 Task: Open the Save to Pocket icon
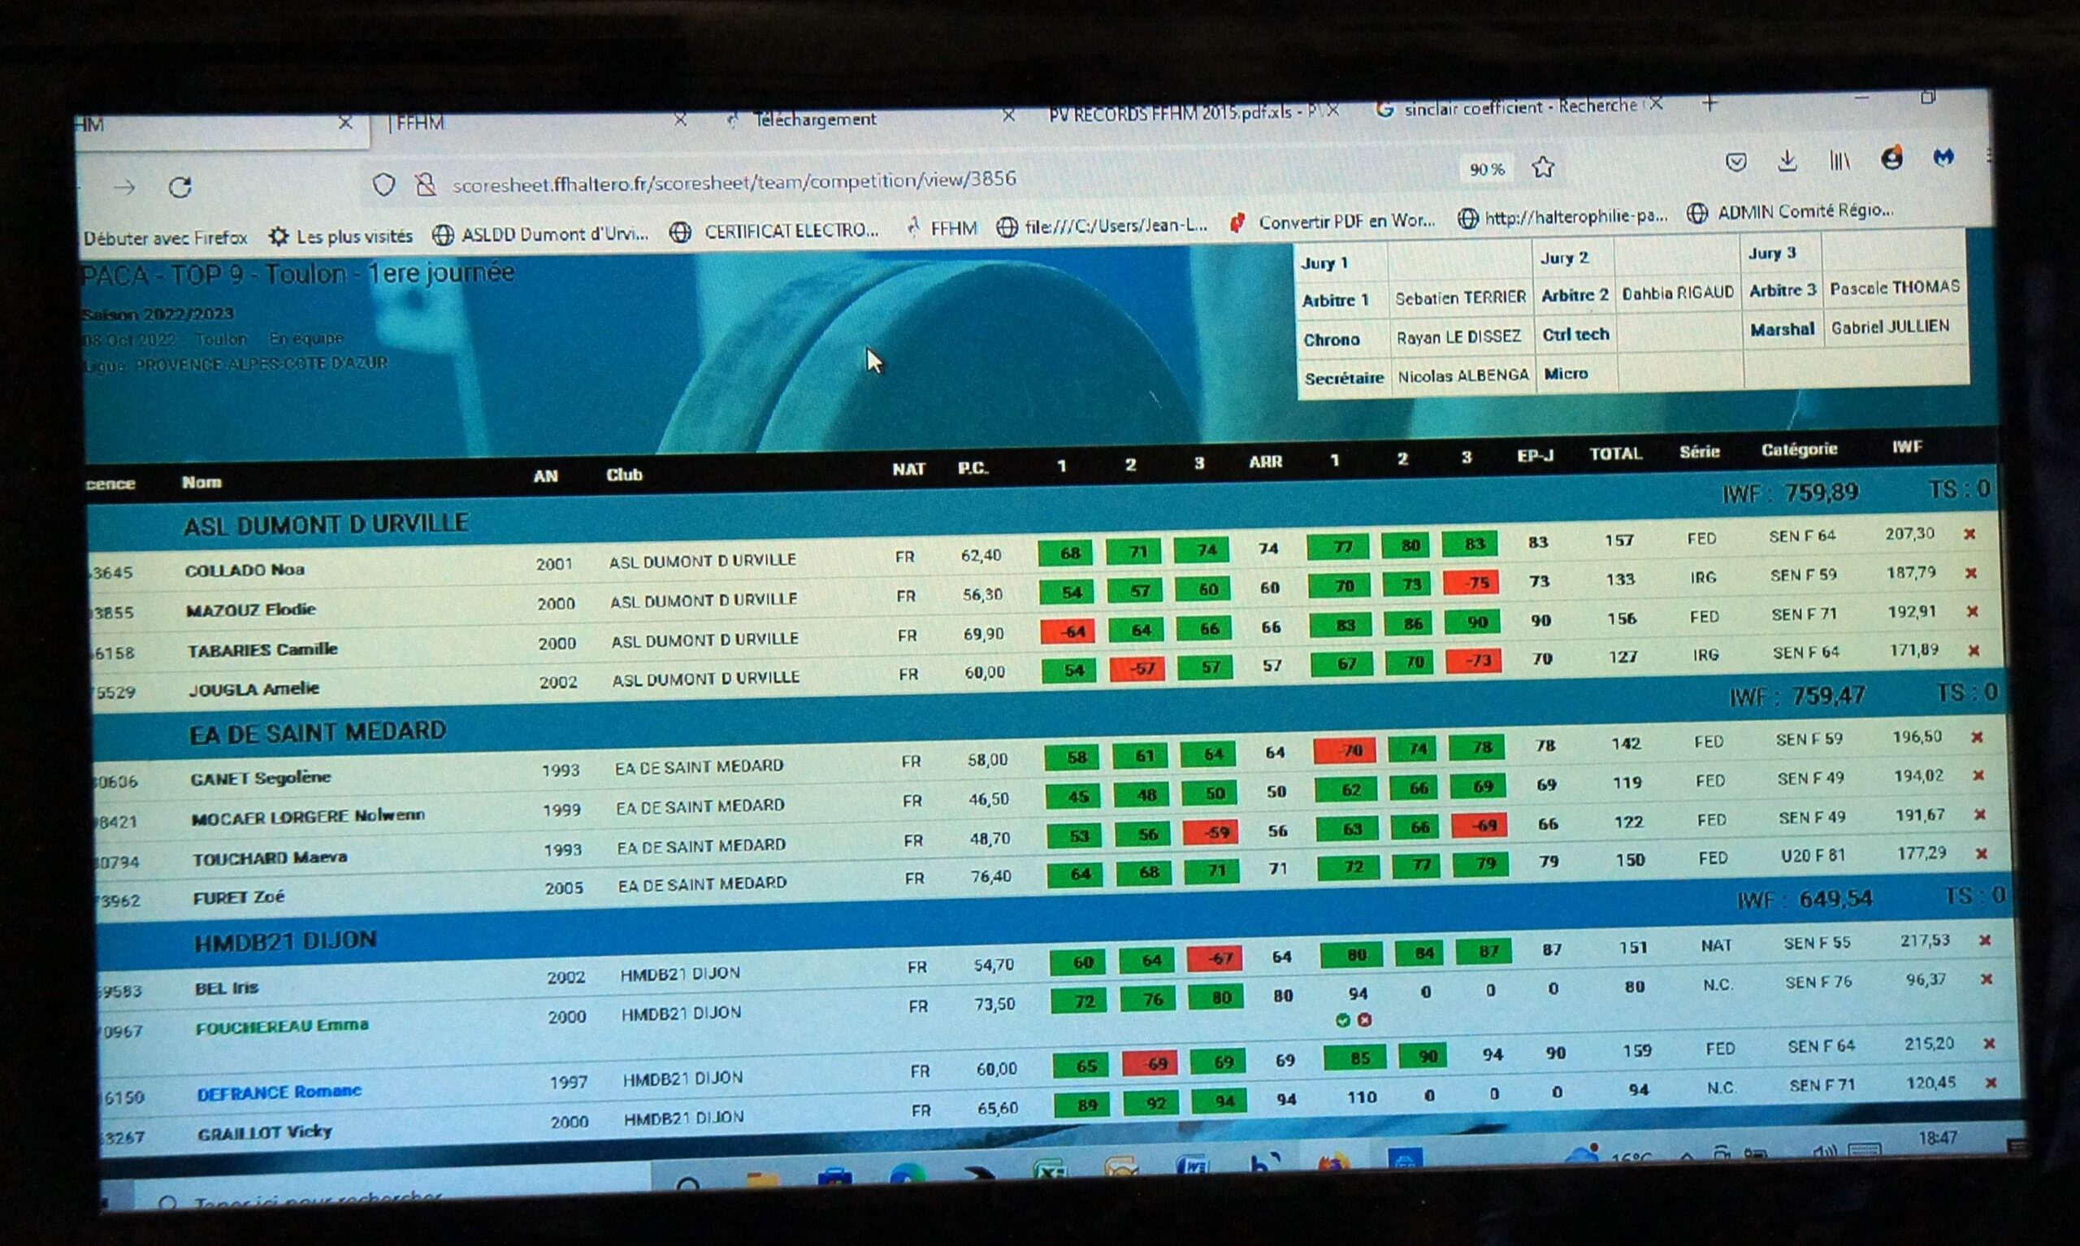1736,161
